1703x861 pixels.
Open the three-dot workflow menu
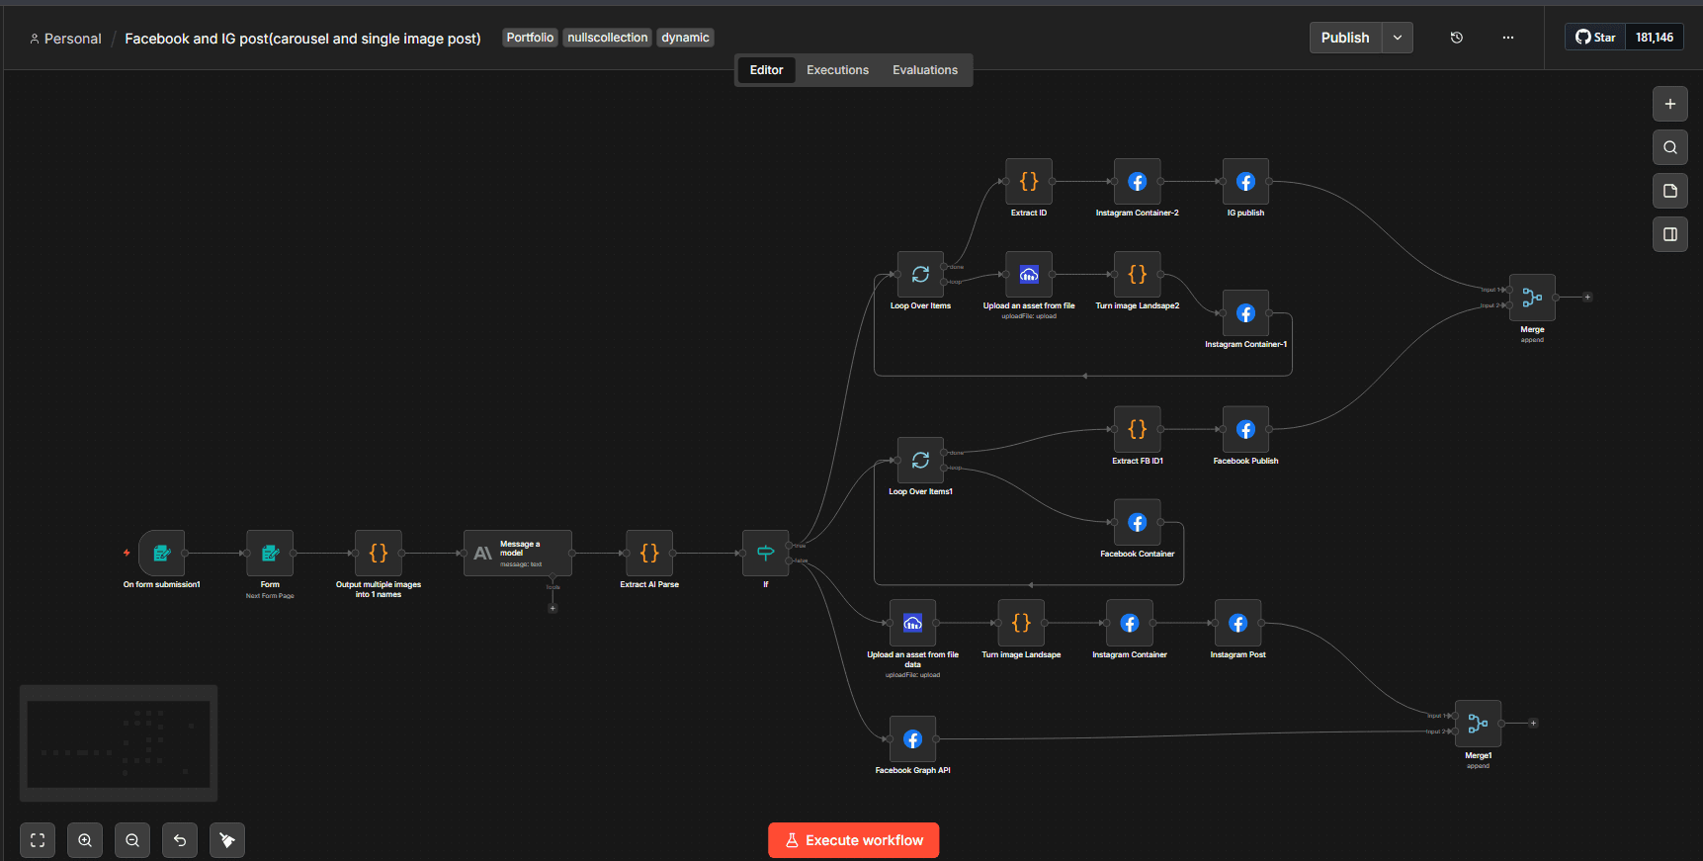pos(1508,38)
